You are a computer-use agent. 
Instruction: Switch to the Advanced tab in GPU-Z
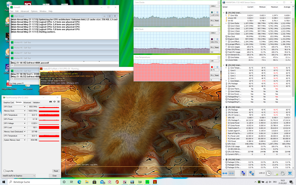pyautogui.click(x=27, y=103)
